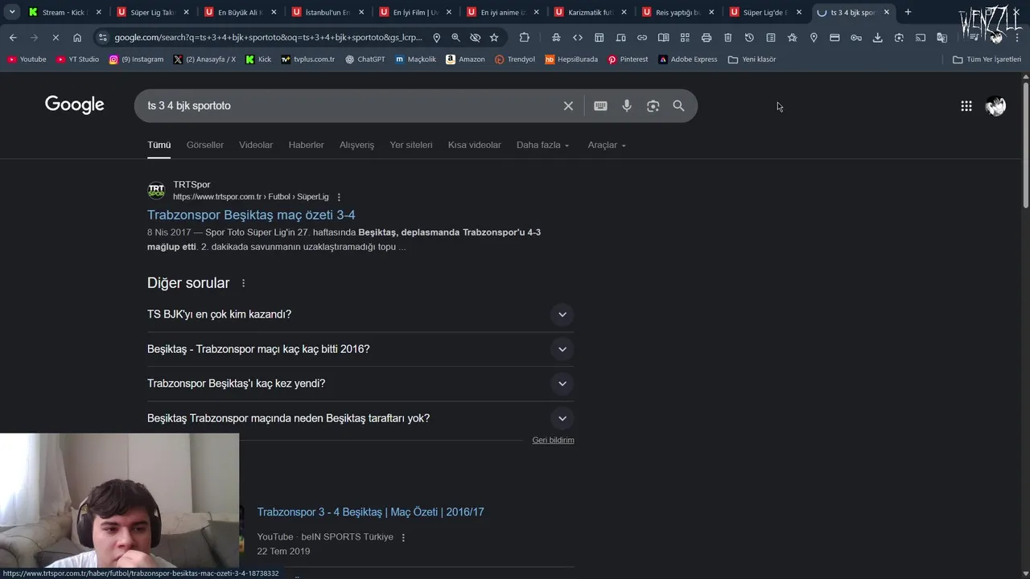Stop loading the page
This screenshot has width=1030, height=579.
tap(56, 38)
